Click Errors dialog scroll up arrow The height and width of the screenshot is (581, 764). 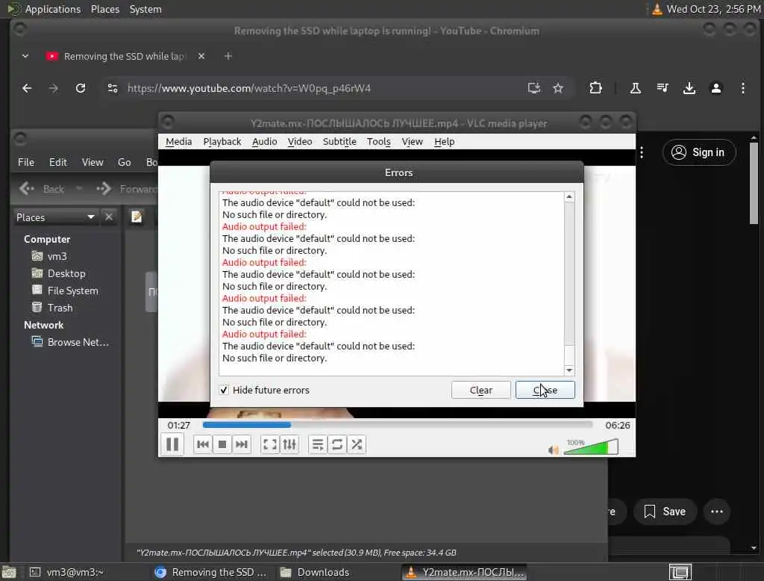pos(569,196)
